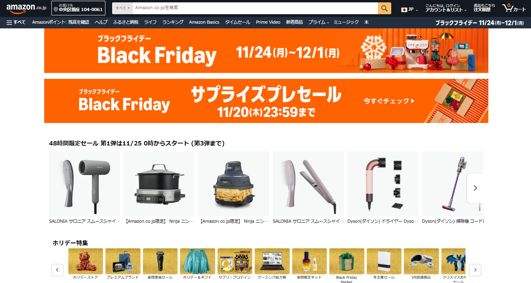Open 返品もこちら 注文履歴 link
Viewport: 531px width, 283px height.
coord(482,8)
